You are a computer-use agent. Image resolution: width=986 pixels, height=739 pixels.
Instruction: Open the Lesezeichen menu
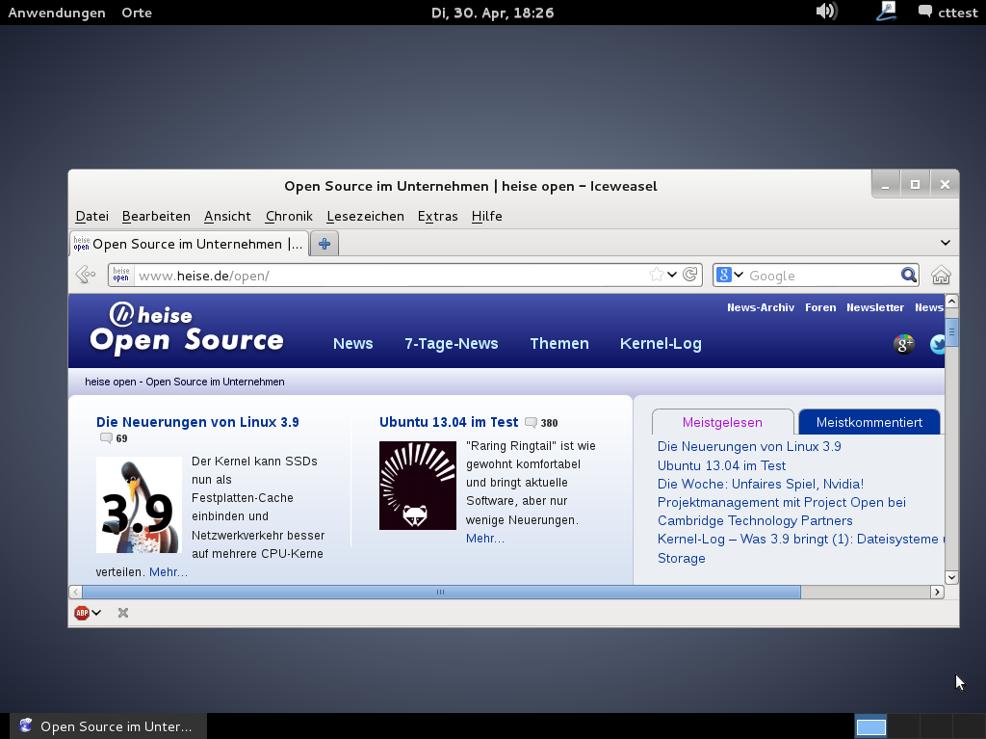[365, 216]
